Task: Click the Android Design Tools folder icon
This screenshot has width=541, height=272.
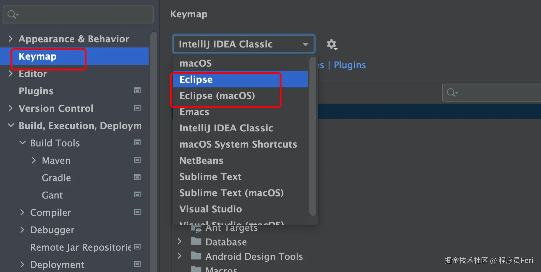Action: pyautogui.click(x=196, y=256)
